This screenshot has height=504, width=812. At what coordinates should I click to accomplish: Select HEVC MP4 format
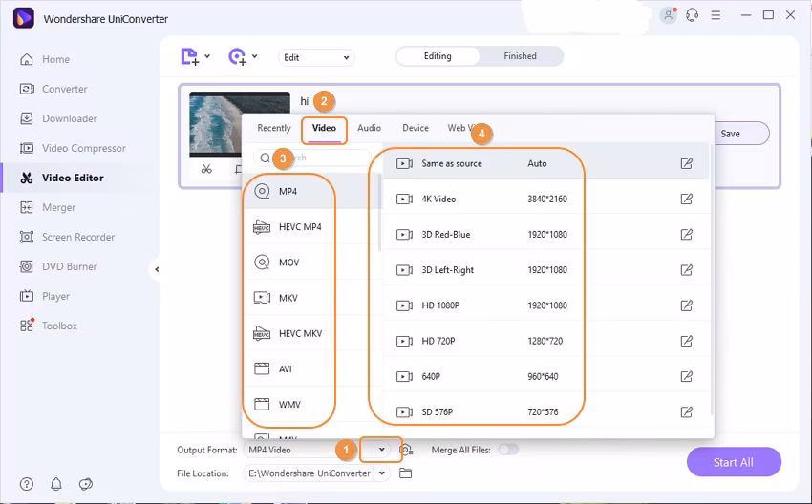pyautogui.click(x=310, y=226)
